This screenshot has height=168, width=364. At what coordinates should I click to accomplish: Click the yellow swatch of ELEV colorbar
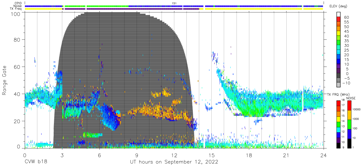click(339, 34)
